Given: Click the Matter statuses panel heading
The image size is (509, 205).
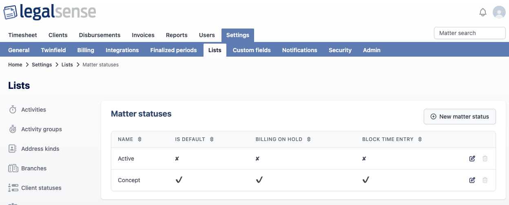Looking at the screenshot, I should 141,114.
